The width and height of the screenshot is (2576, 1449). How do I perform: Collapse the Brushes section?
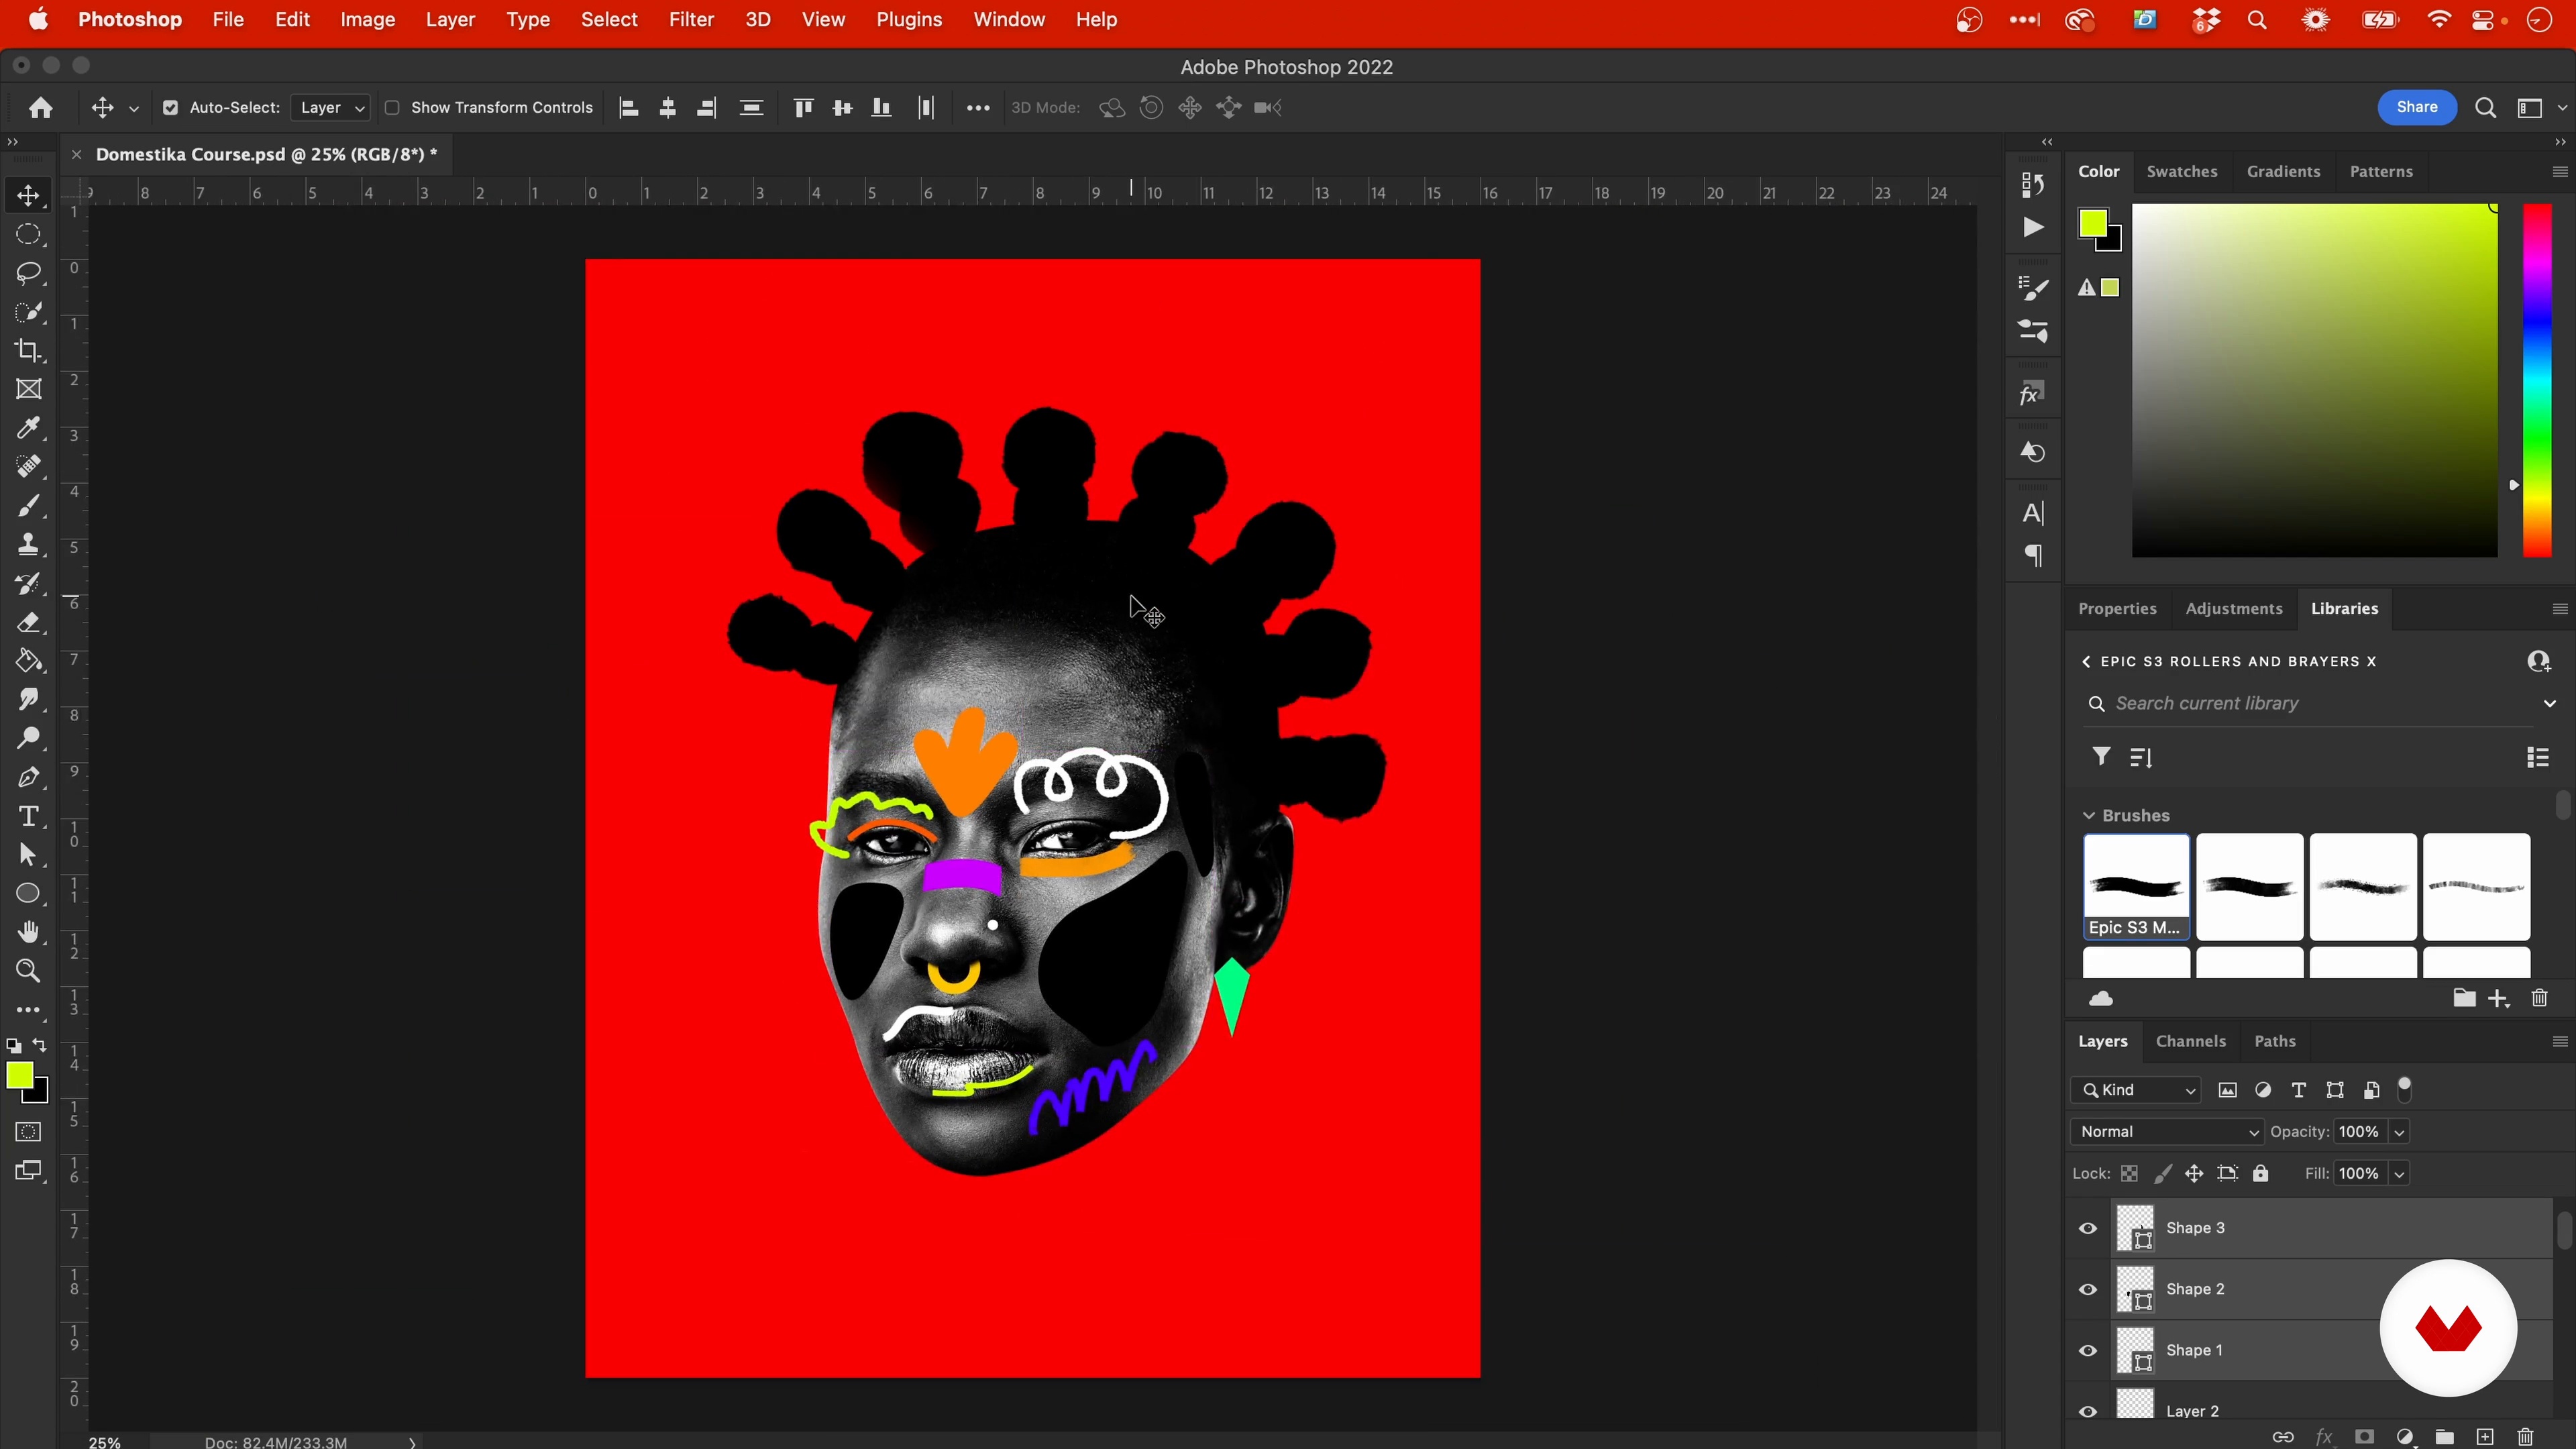pyautogui.click(x=2089, y=816)
